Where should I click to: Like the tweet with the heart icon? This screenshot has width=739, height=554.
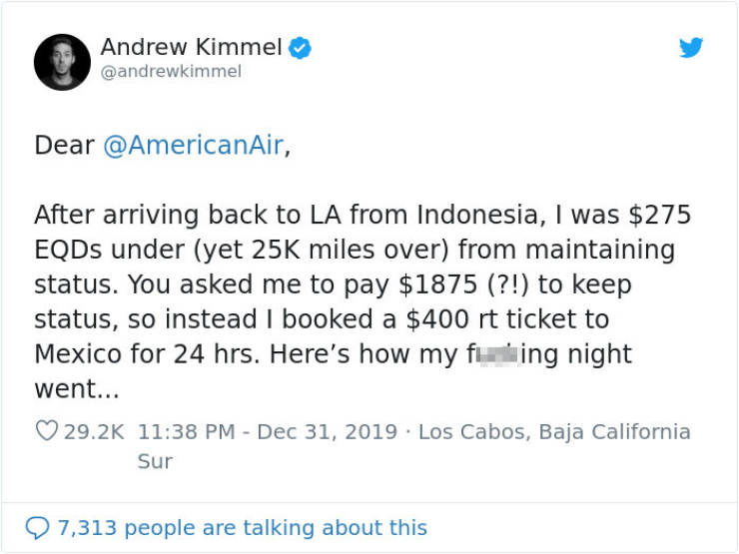(x=46, y=431)
